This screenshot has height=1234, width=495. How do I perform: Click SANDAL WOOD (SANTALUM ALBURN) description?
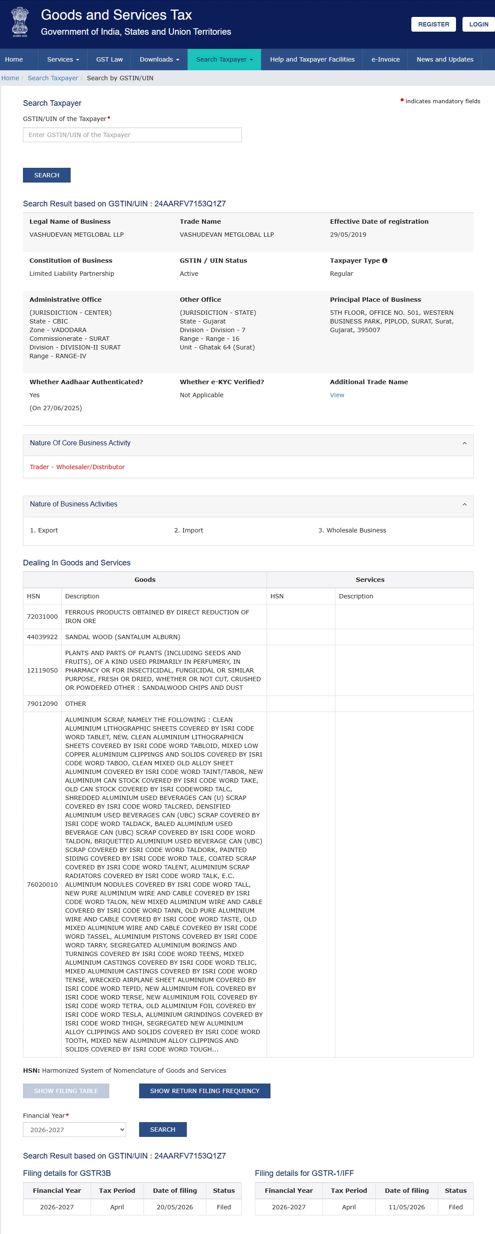(123, 637)
